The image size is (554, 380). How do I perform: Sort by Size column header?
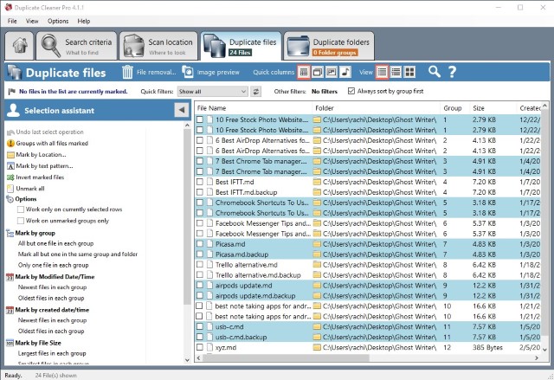pos(493,108)
